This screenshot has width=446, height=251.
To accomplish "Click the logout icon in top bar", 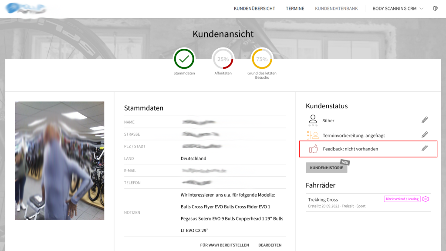I will point(436,9).
